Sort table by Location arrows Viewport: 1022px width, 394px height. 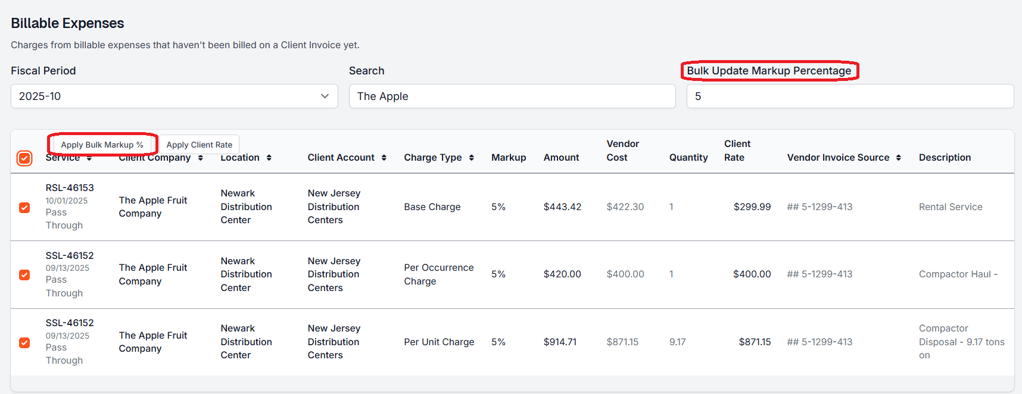click(x=269, y=158)
